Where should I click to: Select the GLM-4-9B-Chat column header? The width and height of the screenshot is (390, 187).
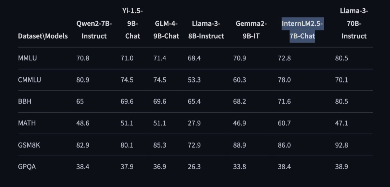(166, 30)
